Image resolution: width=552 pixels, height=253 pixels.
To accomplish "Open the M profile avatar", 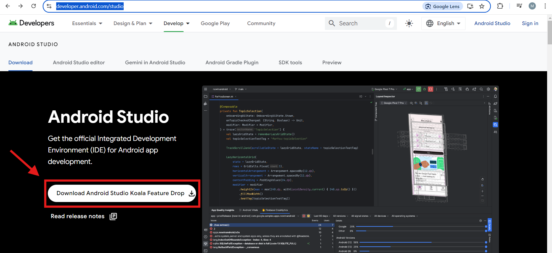I will [532, 6].
